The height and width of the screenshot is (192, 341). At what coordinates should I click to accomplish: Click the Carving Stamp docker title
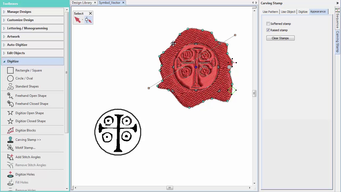coord(271,3)
